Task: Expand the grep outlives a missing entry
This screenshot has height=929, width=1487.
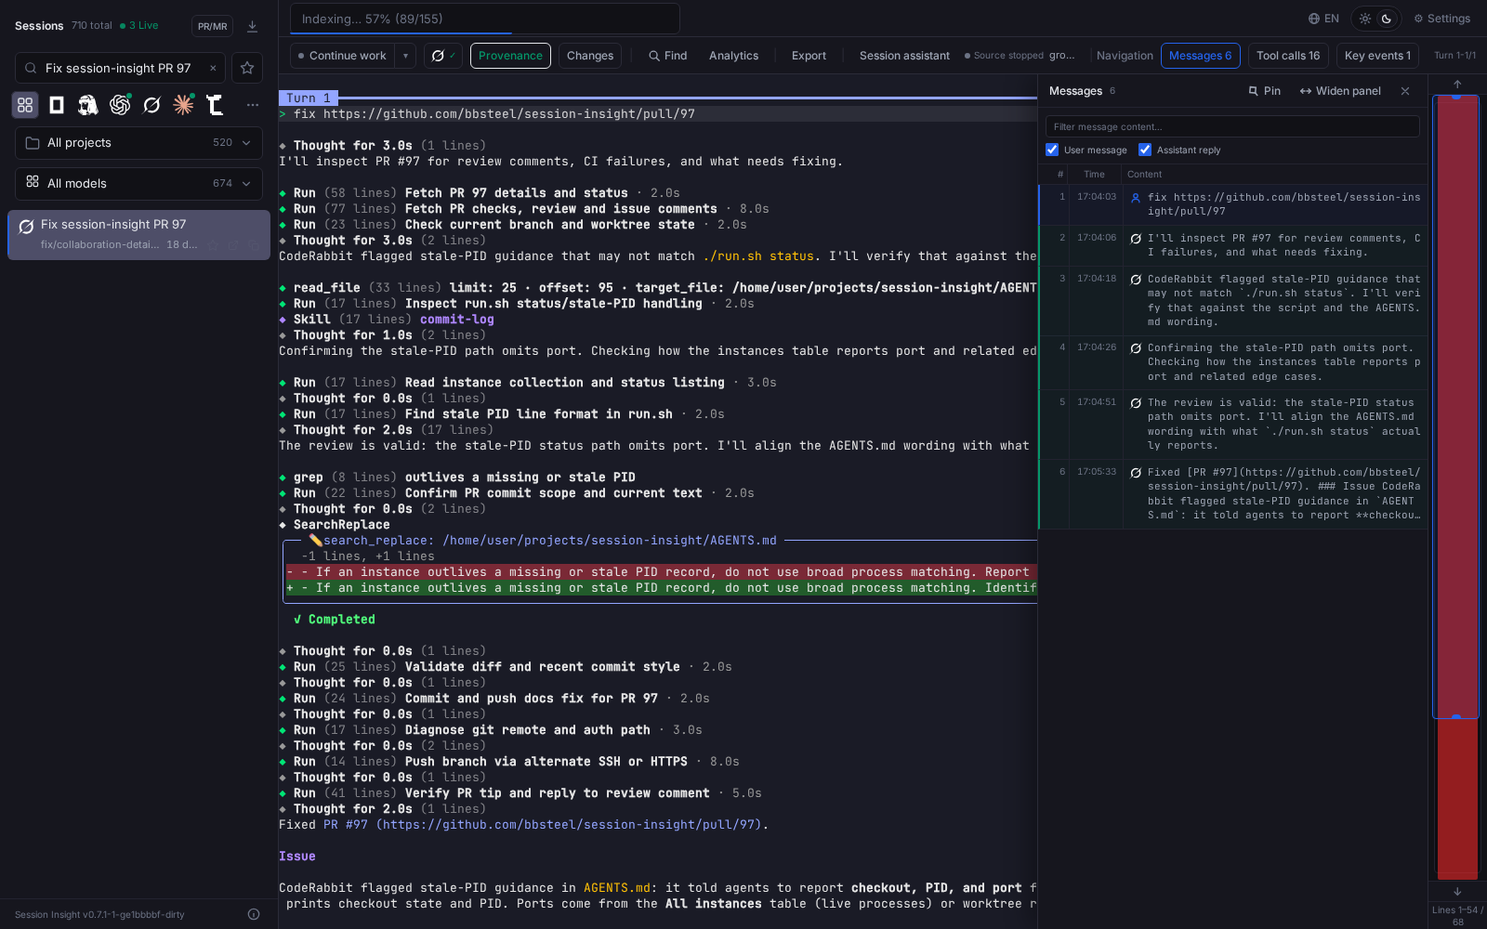Action: 457,478
